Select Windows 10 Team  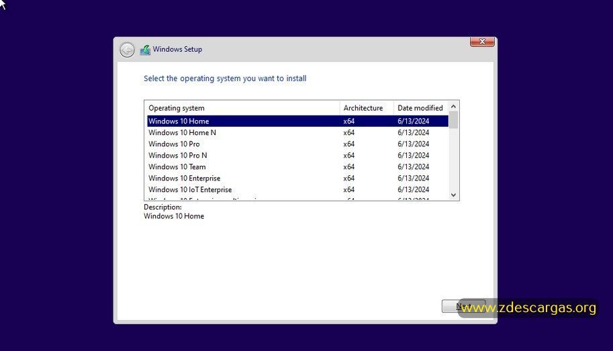tap(297, 166)
